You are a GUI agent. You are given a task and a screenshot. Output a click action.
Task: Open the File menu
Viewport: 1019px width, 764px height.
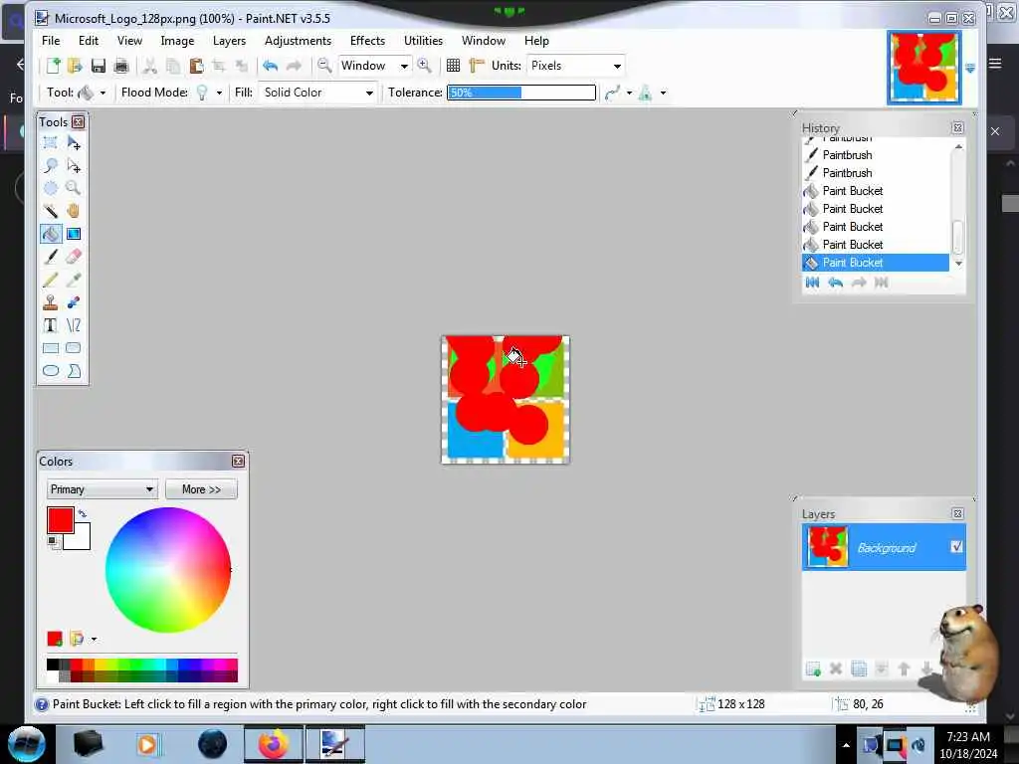click(x=51, y=40)
